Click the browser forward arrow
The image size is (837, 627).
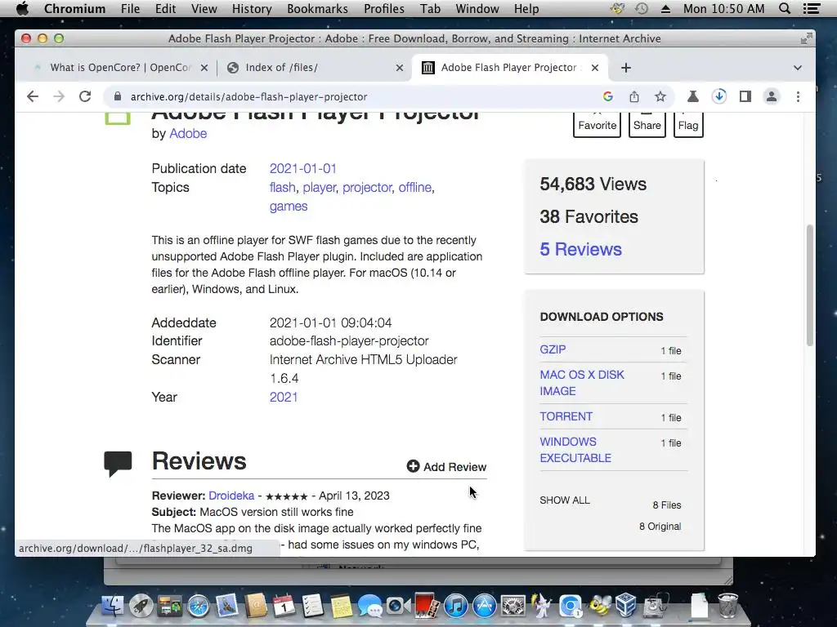coord(59,96)
